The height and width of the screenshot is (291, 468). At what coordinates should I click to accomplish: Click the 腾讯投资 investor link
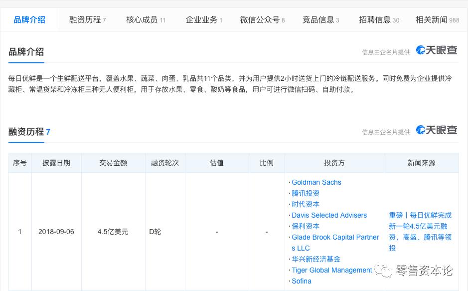pyautogui.click(x=306, y=193)
